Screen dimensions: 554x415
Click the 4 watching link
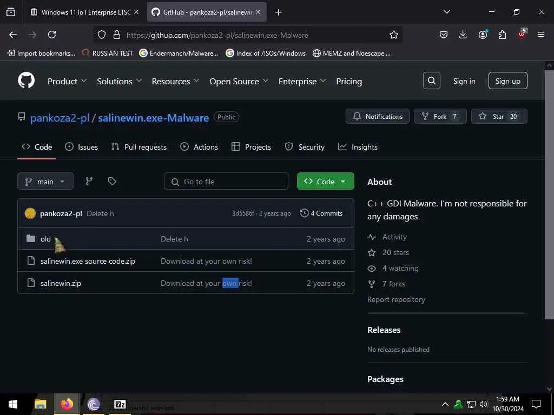click(x=400, y=268)
